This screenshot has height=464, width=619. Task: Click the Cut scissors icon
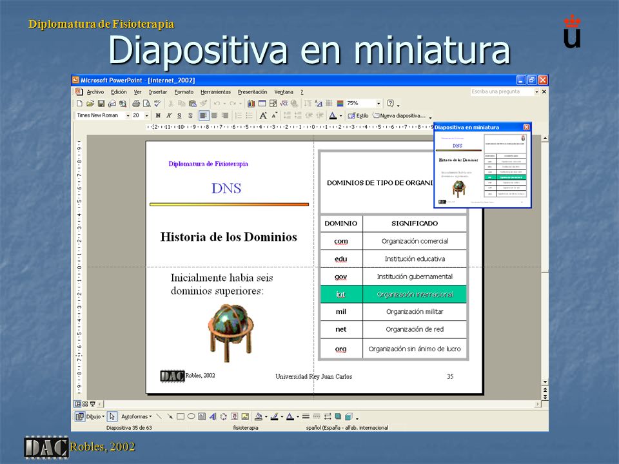(171, 103)
